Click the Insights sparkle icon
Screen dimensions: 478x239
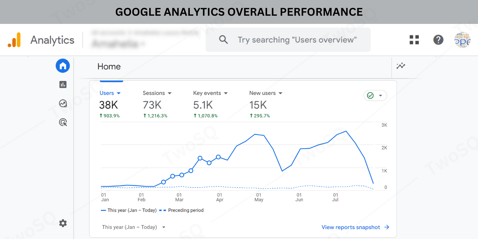401,66
